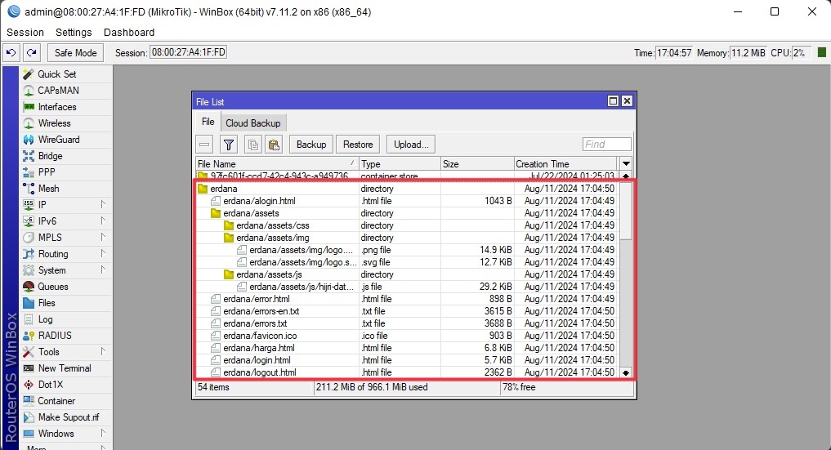This screenshot has height=450, width=831.
Task: Click the Backup button
Action: (311, 145)
